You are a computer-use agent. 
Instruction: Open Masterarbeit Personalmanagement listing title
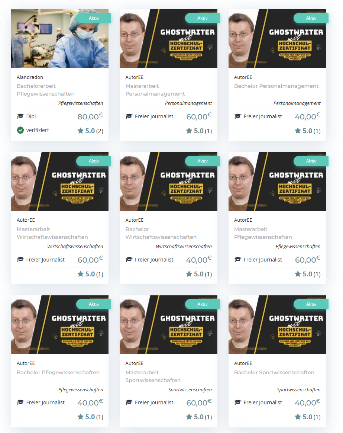(x=155, y=90)
